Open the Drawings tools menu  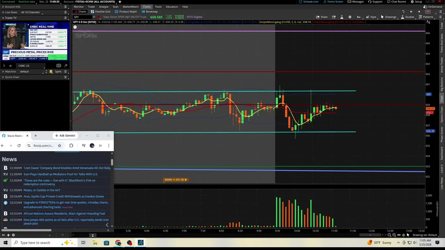pyautogui.click(x=388, y=17)
